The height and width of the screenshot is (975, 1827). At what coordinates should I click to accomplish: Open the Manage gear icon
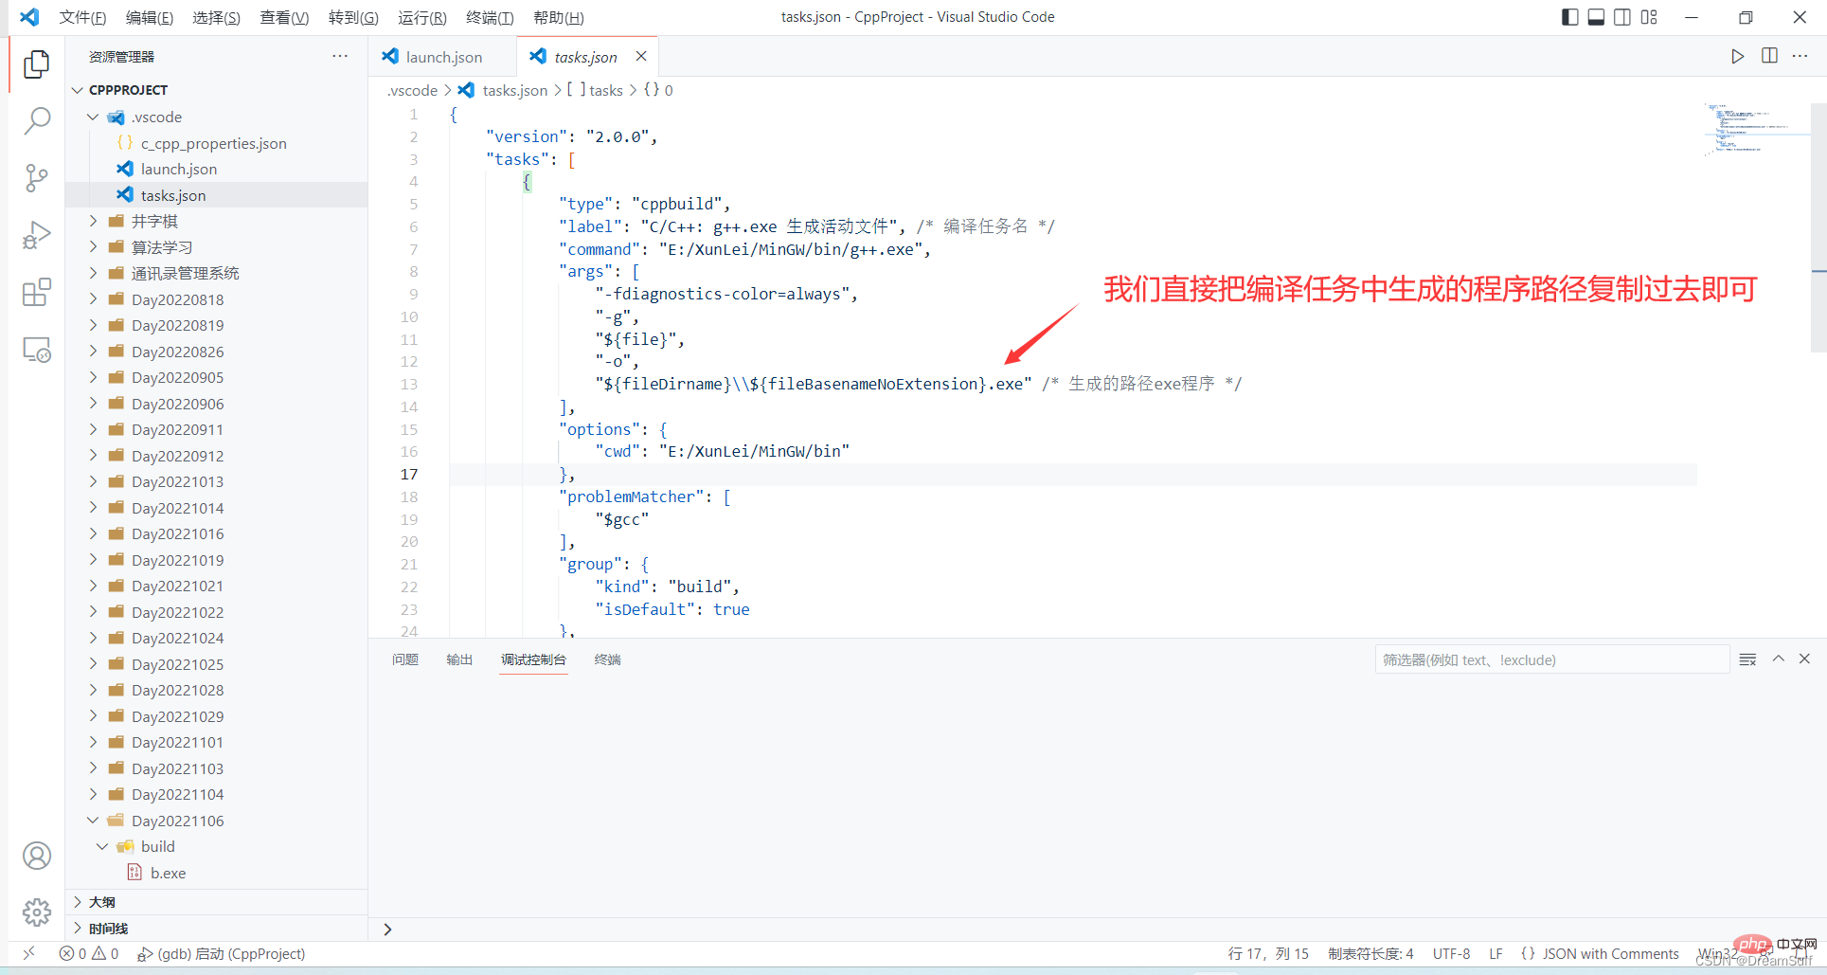(36, 912)
